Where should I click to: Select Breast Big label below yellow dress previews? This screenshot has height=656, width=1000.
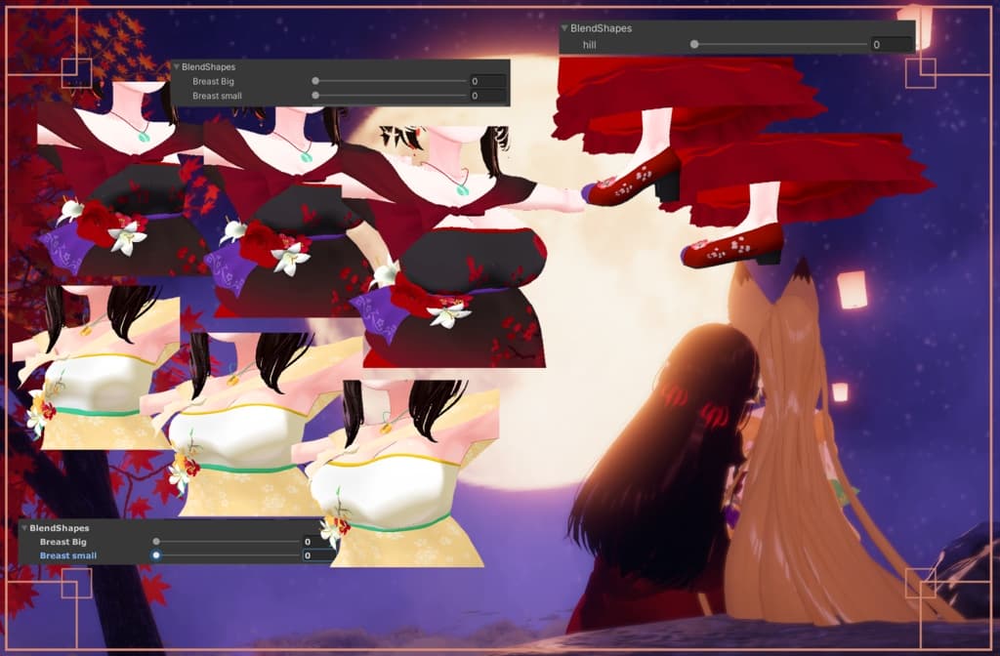[x=63, y=541]
